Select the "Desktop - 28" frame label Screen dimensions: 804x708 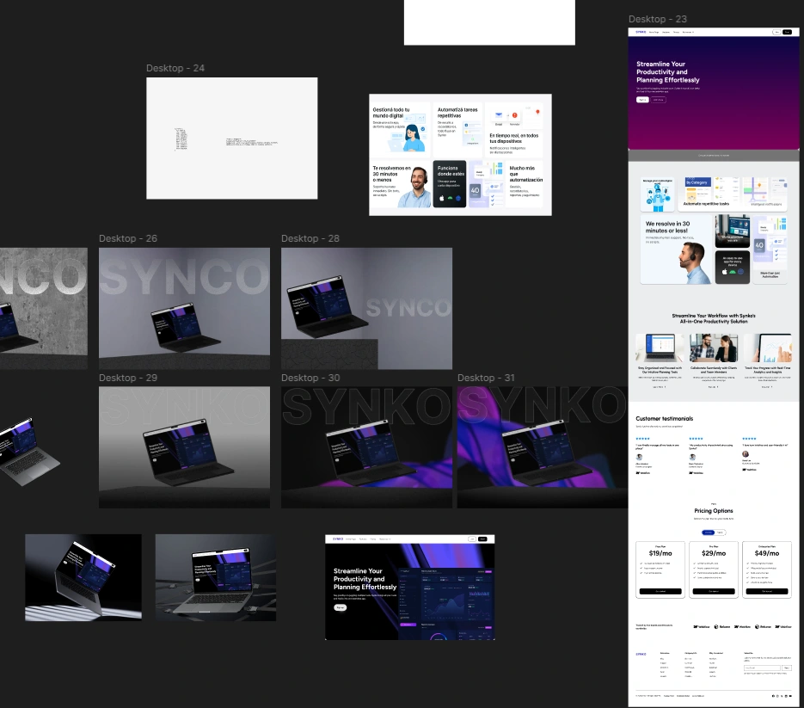click(310, 238)
